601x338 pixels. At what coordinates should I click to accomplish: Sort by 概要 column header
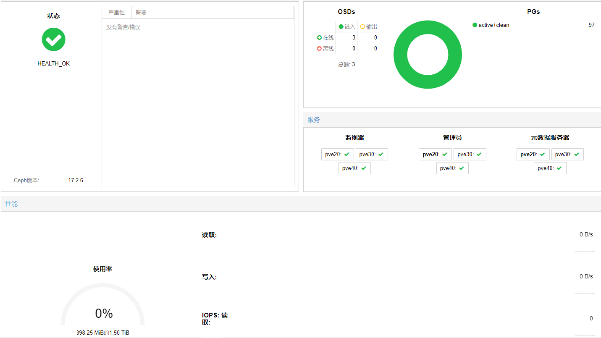pos(204,13)
